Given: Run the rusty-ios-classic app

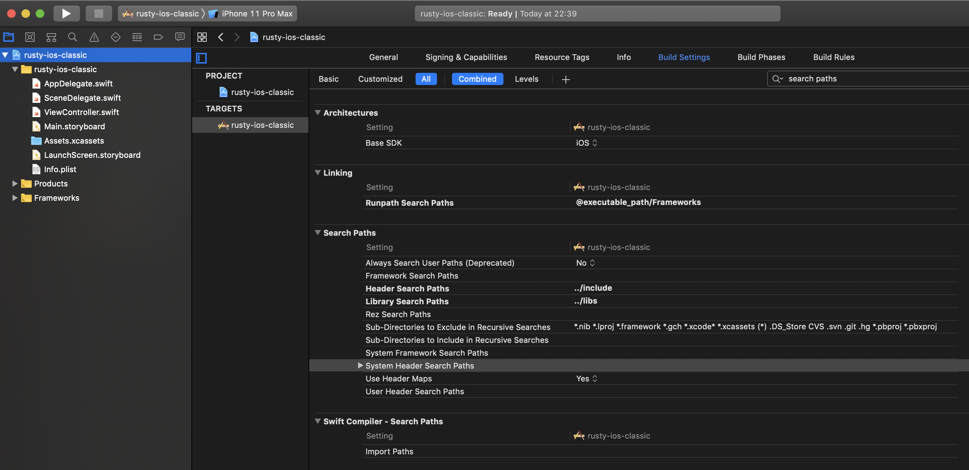Looking at the screenshot, I should pyautogui.click(x=66, y=13).
